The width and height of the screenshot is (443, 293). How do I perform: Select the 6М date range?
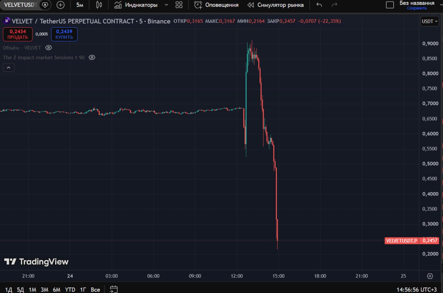56,290
